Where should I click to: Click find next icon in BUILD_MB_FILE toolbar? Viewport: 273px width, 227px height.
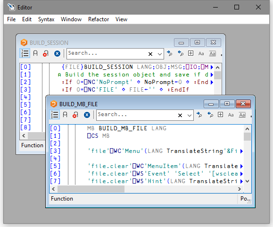click(199, 115)
